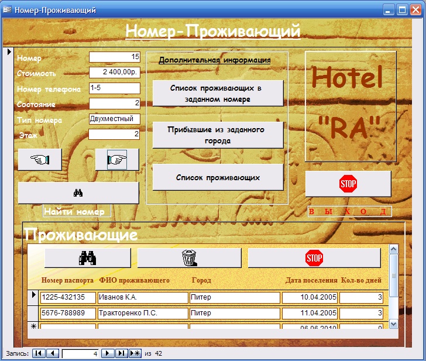The width and height of the screenshot is (426, 361).
Task: Click the red ВЫХОД label
Action: pyautogui.click(x=350, y=211)
